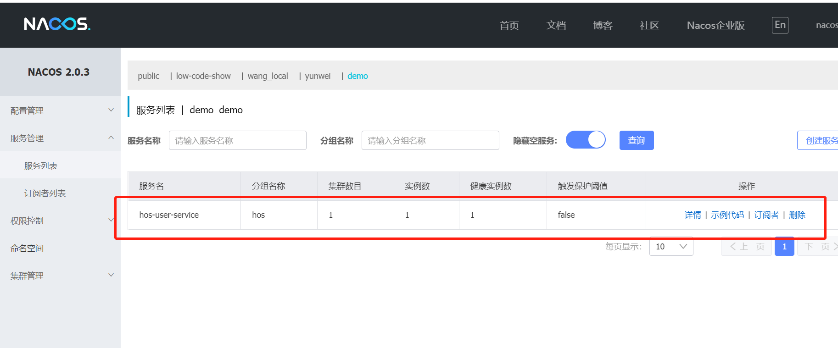Screen dimensions: 838x348
Task: Open the page size dropdown showing 10
Action: 671,247
